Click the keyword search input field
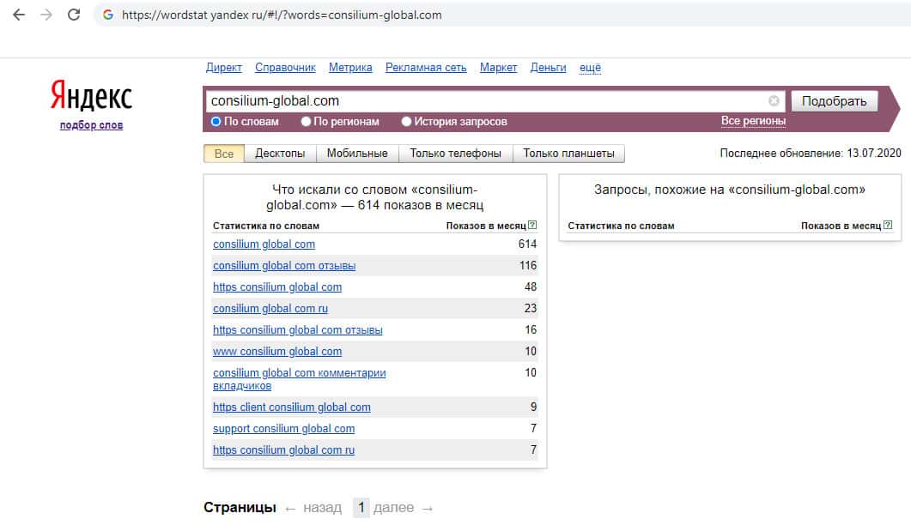The image size is (911, 531). 485,101
